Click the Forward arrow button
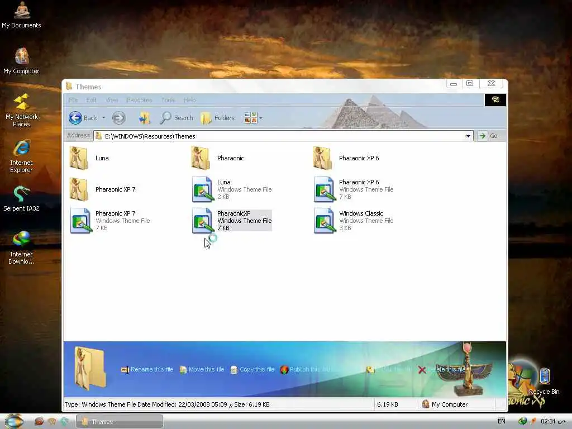This screenshot has height=429, width=572. pos(118,118)
